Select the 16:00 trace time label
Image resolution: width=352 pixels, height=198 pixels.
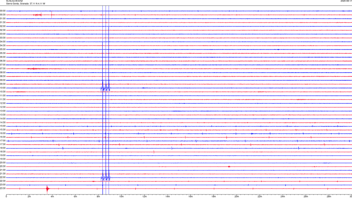point(3,133)
